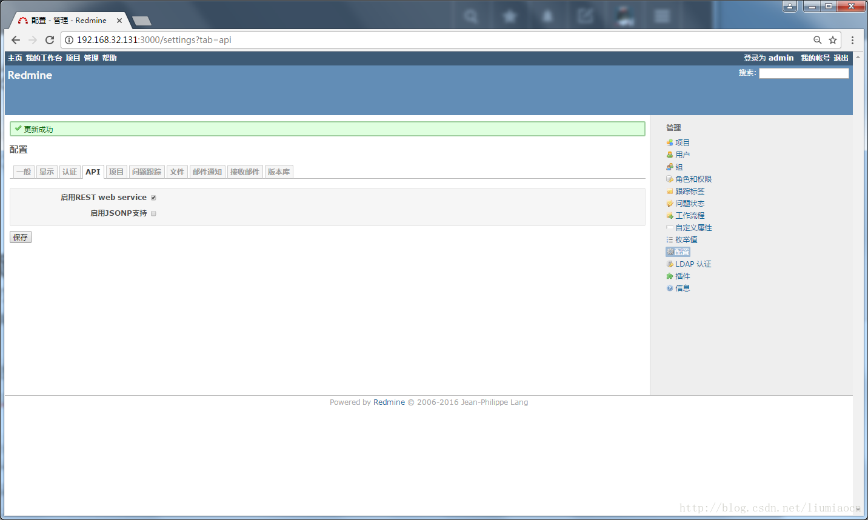The width and height of the screenshot is (868, 520).
Task: Click the Chrome user profile icon
Action: (790, 6)
